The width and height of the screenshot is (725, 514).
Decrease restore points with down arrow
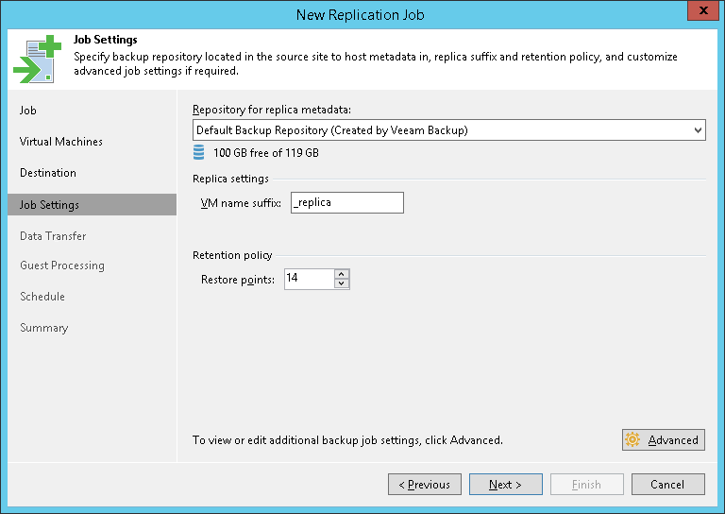[342, 283]
